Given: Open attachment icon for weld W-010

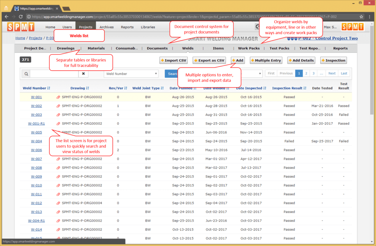Looking at the screenshot, I should [58, 186].
